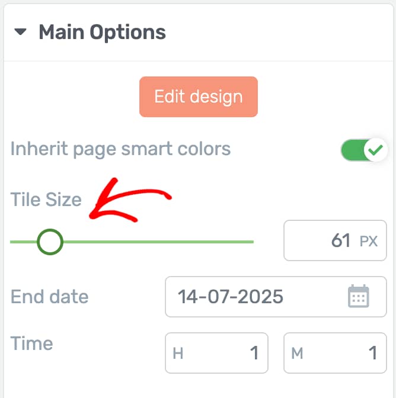Disable Inherit page smart colors toggle

point(364,150)
